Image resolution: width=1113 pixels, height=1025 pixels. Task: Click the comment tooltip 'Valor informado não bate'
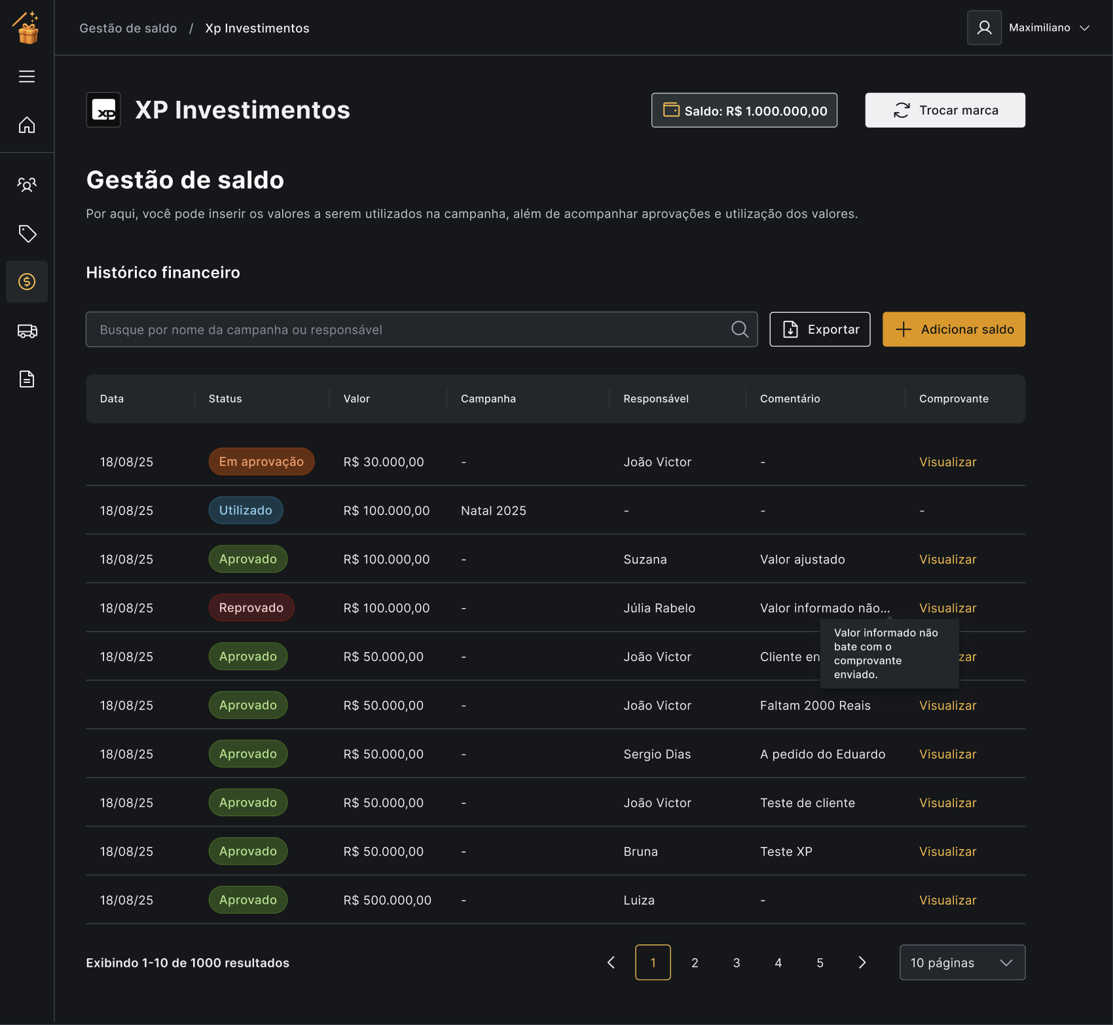tap(890, 653)
